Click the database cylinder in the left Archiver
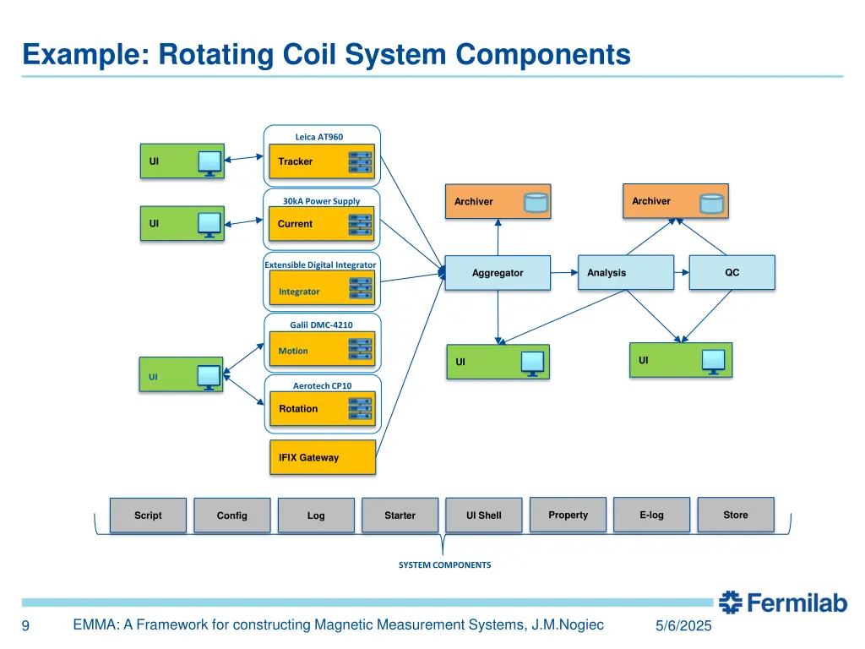Screen dimensions: 865x649 click(x=535, y=202)
